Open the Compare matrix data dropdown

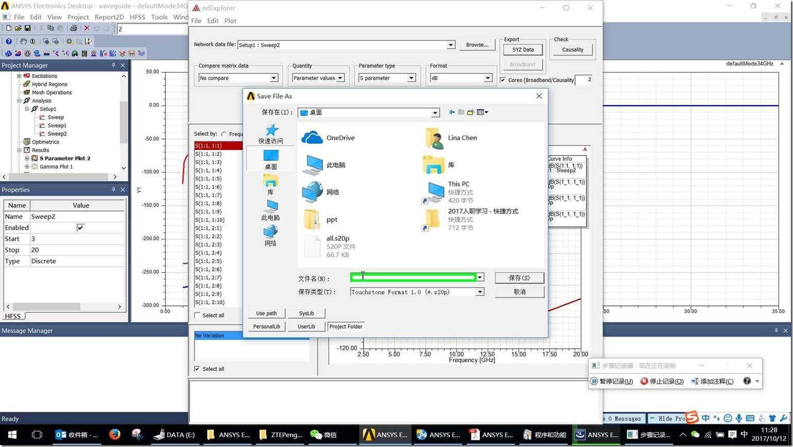[x=273, y=78]
